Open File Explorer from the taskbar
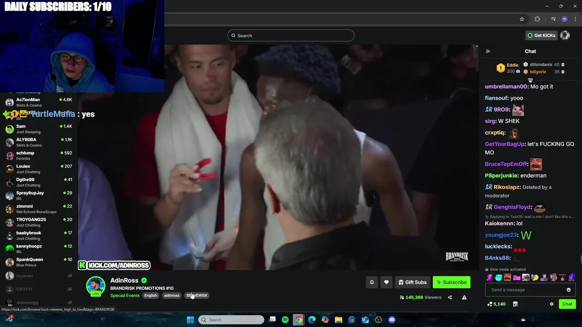 (338, 320)
